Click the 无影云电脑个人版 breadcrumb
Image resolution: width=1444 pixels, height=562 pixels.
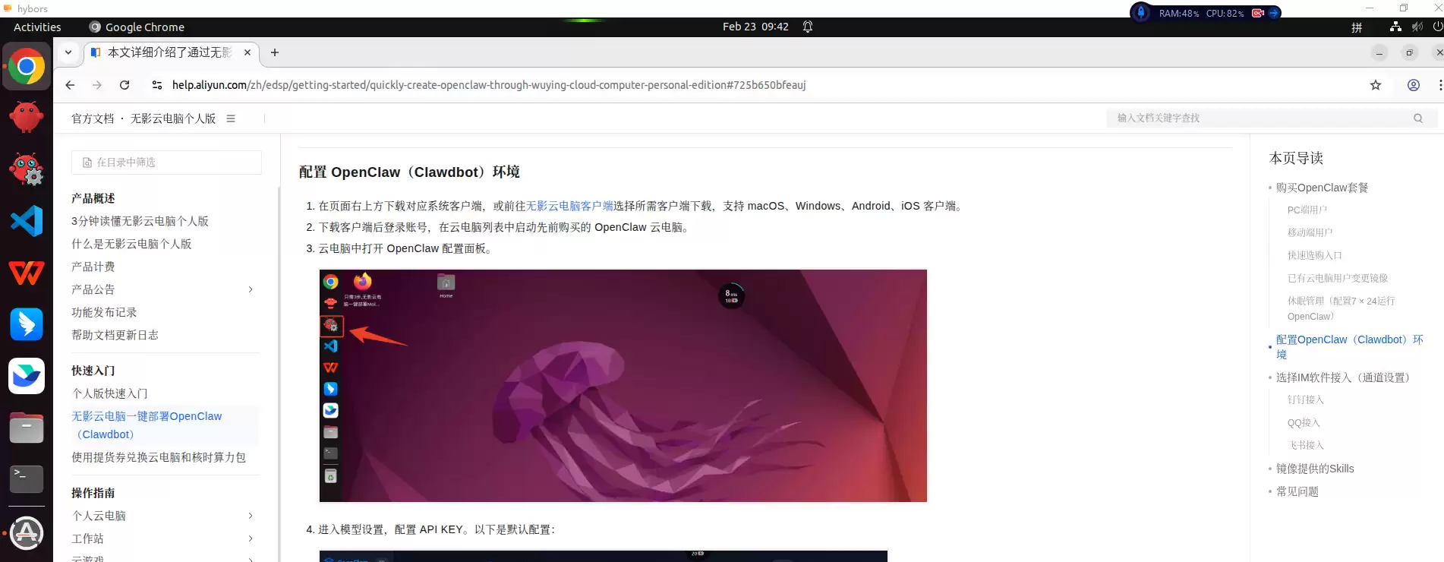click(173, 118)
